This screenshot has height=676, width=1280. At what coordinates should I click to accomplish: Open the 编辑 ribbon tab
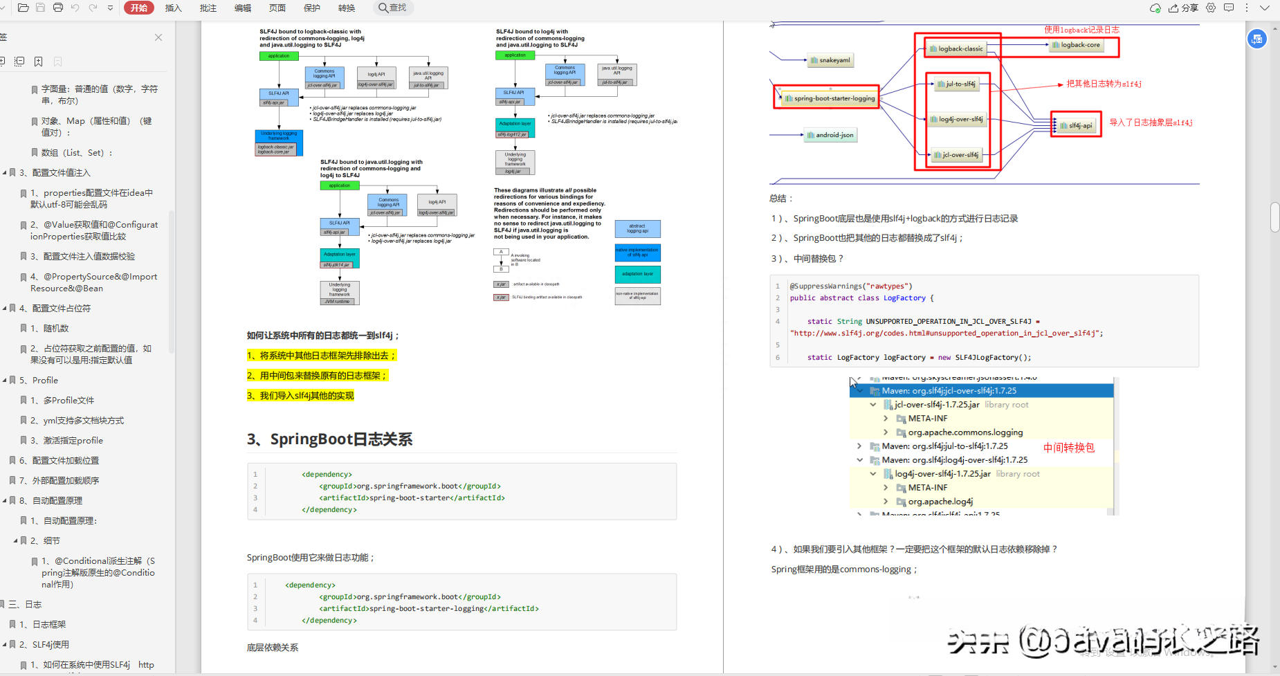[x=242, y=8]
